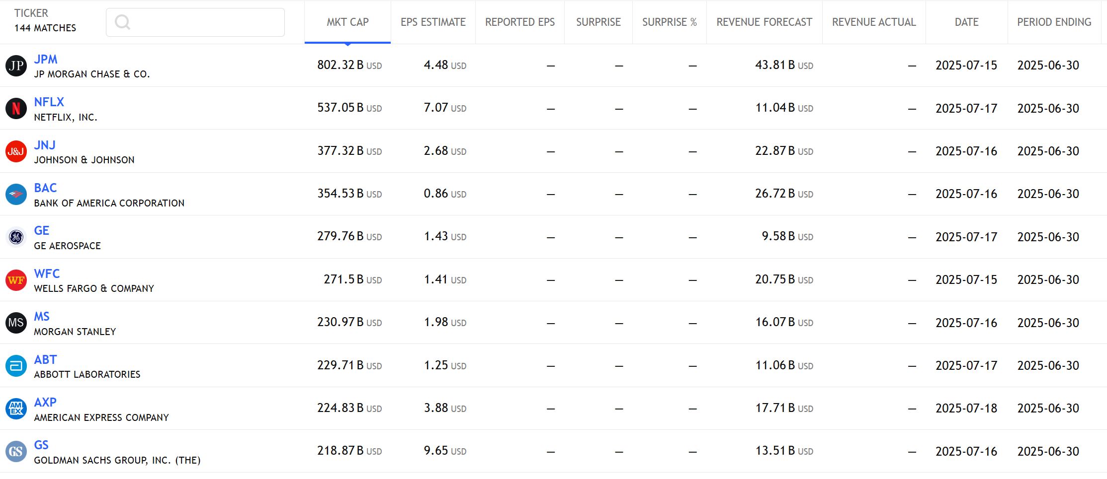The image size is (1107, 479).
Task: Click the Wells Fargo logo icon
Action: click(x=16, y=280)
